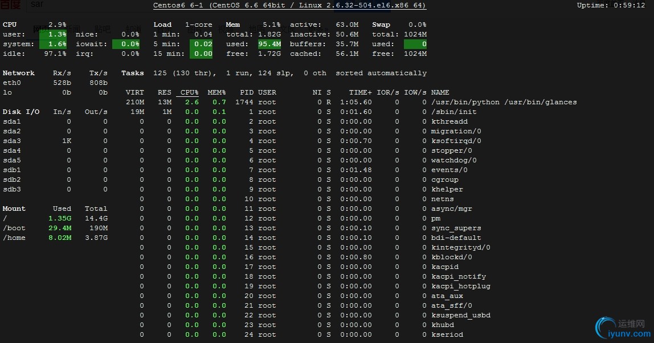This screenshot has height=343, width=654.
Task: Click the RES column header
Action: tap(164, 92)
